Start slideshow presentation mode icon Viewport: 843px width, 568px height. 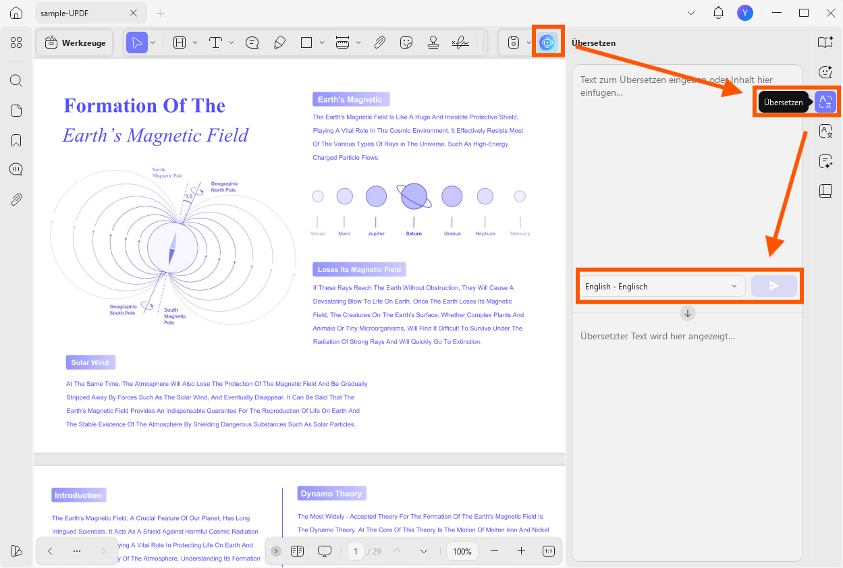[x=325, y=551]
